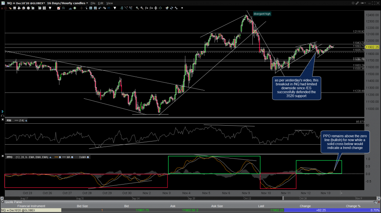Click the refresh chart icon
Image resolution: width=381 pixels, height=213 pixels.
click(x=171, y=8)
